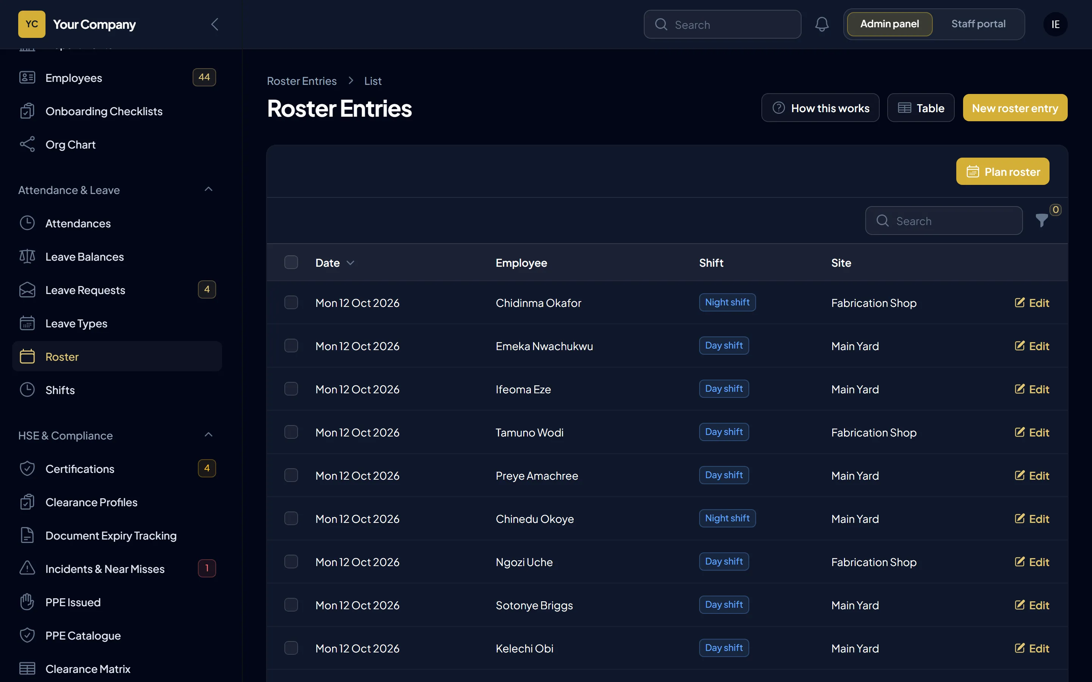Viewport: 1092px width, 682px height.
Task: Click the Incidents warning triangle icon
Action: tap(27, 568)
